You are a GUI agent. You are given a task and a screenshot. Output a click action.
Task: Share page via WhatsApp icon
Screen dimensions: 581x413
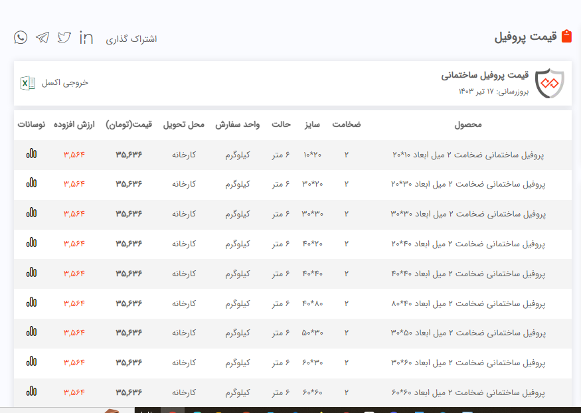(21, 37)
